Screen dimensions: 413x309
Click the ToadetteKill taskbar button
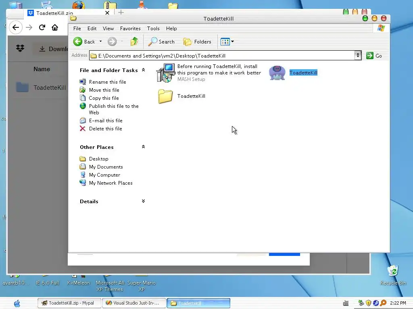click(198, 303)
